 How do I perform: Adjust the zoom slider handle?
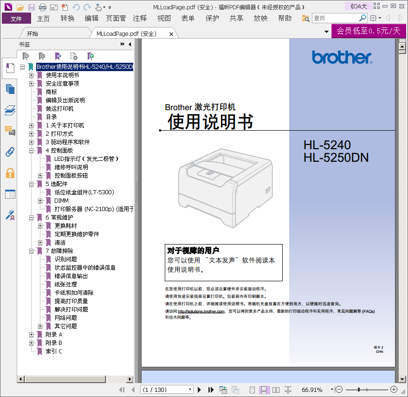[x=358, y=390]
